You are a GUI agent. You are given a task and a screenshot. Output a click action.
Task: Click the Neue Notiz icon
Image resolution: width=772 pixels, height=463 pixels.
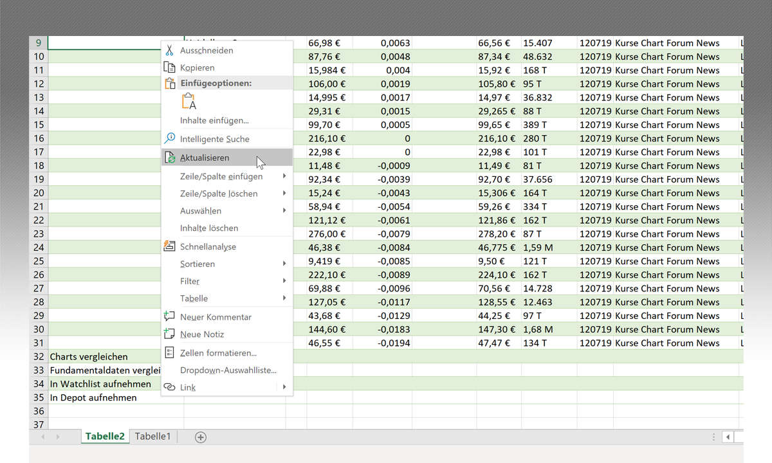tap(170, 334)
